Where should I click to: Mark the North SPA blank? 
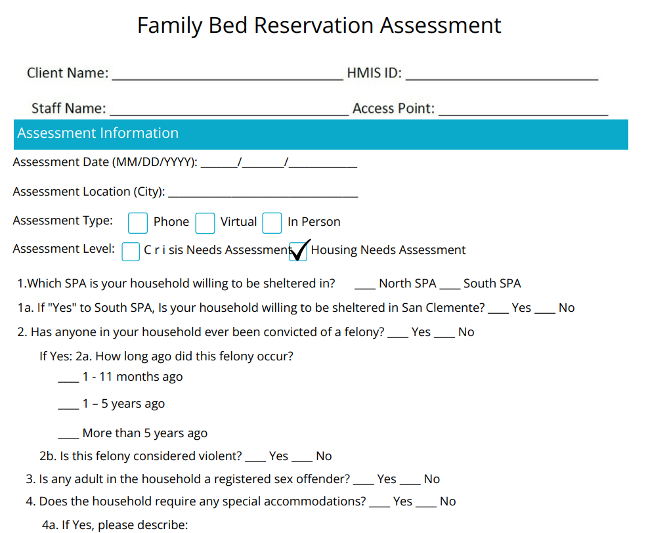(365, 285)
